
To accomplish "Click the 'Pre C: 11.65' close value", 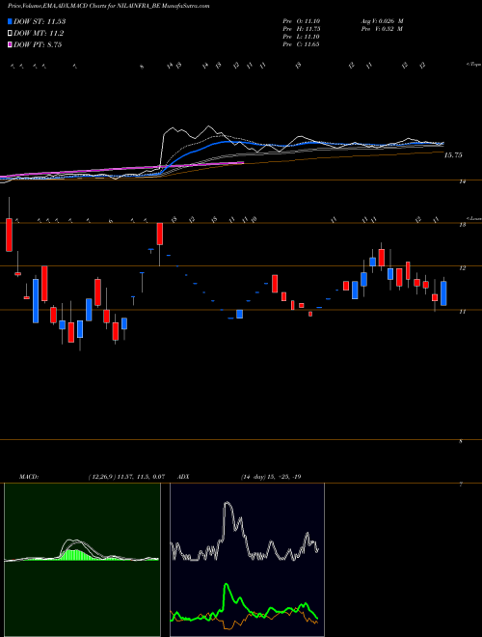I will click(301, 44).
